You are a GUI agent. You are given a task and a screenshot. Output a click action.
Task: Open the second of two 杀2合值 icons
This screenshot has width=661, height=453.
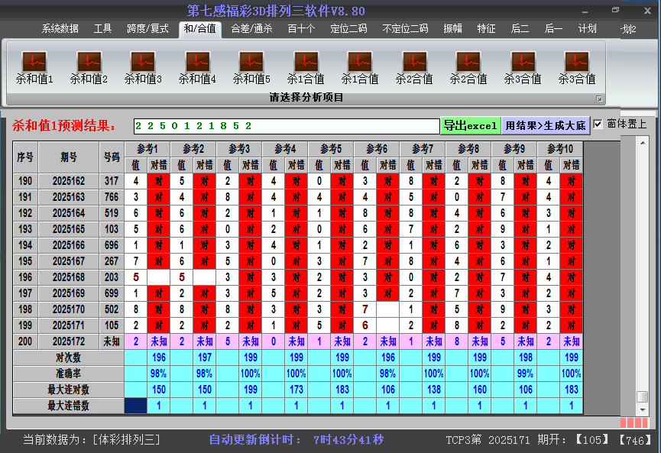click(468, 67)
